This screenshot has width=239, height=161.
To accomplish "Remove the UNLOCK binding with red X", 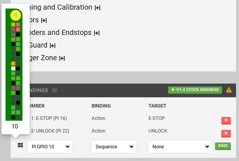I will coord(226,133).
